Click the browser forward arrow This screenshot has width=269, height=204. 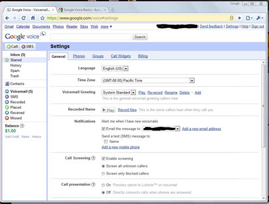(x=14, y=18)
